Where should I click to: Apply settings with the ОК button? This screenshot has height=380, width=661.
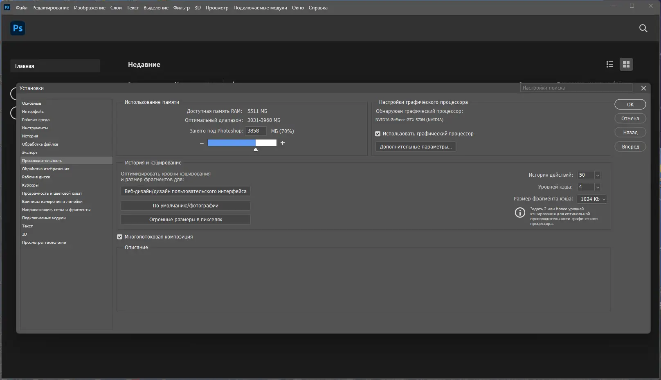630,104
